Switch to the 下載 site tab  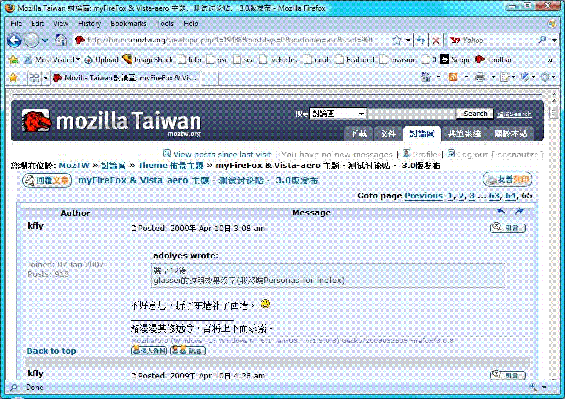[358, 134]
